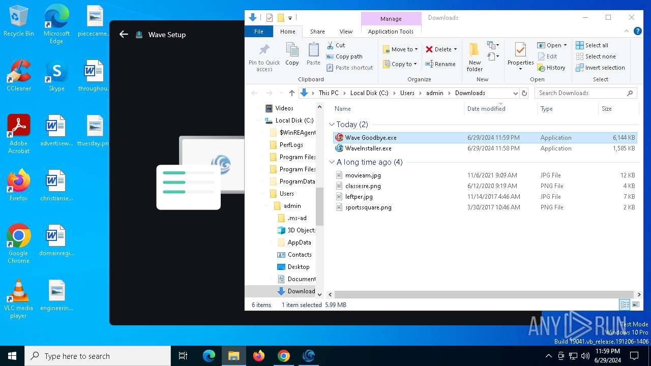Select sportssquare.png file
Image resolution: width=651 pixels, height=366 pixels.
368,207
